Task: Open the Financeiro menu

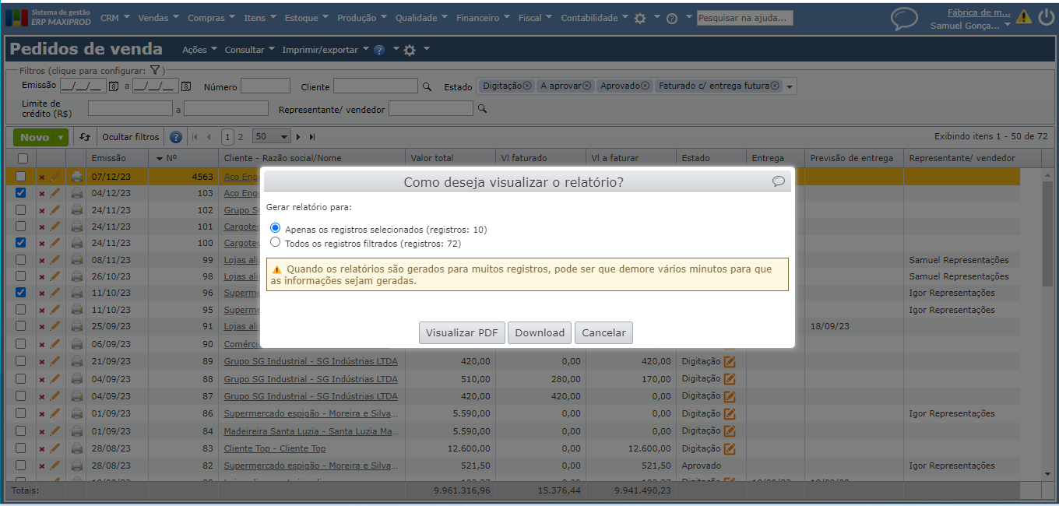Action: (x=484, y=18)
